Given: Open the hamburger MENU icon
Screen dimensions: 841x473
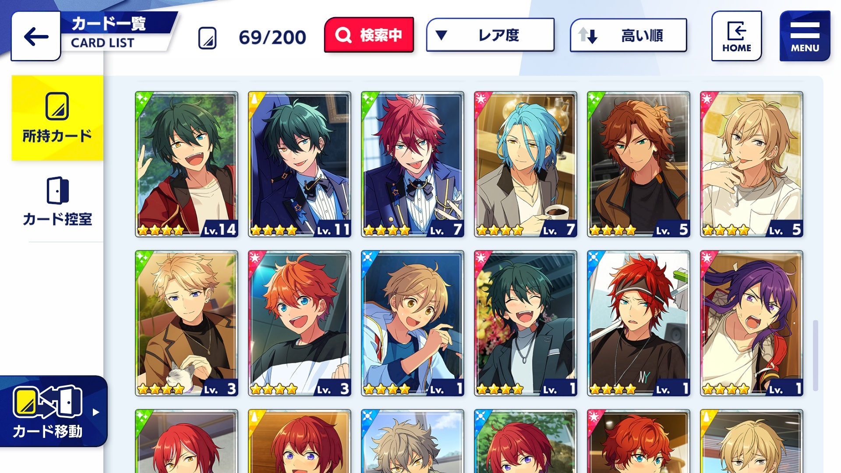Looking at the screenshot, I should (x=805, y=36).
